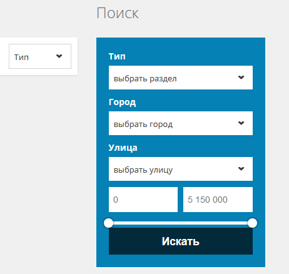Viewport: 289px width, 274px height.
Task: Click the right handle of the price slider
Action: [x=252, y=223]
